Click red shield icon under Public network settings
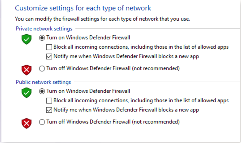The image size is (241, 143). point(27,123)
